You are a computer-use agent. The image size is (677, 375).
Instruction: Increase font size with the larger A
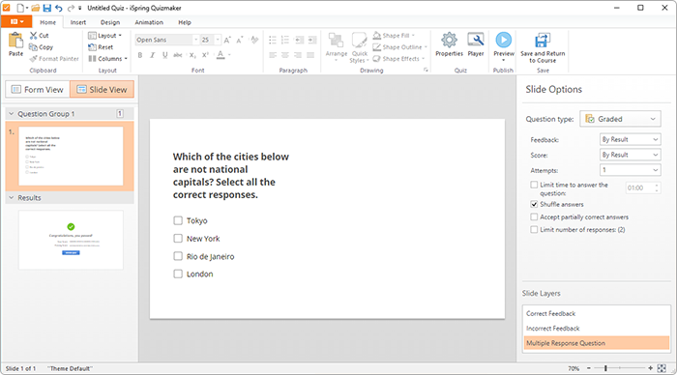click(227, 40)
